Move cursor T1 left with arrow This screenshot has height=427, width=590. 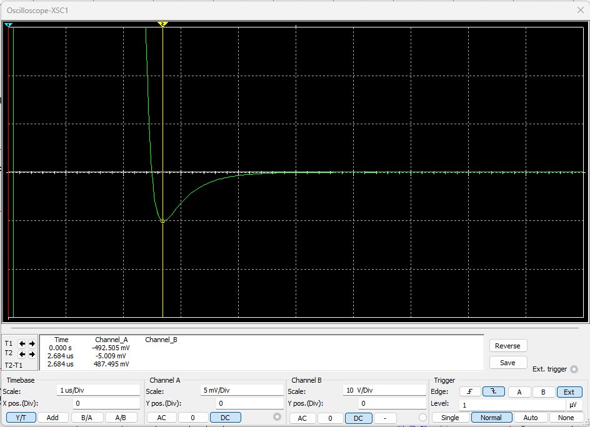point(22,343)
